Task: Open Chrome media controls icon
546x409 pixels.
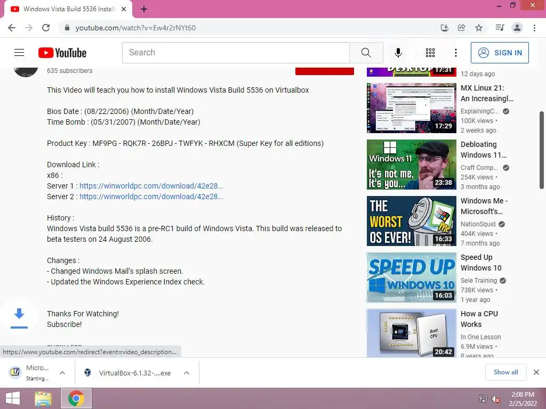Action: coord(500,28)
